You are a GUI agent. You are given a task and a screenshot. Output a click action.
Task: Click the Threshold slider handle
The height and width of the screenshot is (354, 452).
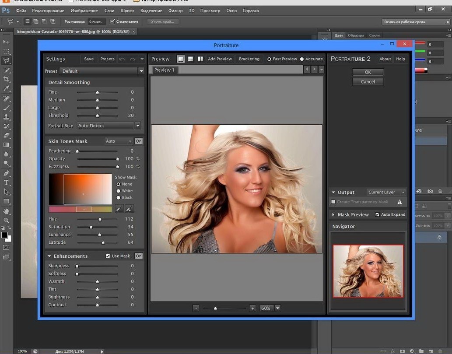[97, 116]
